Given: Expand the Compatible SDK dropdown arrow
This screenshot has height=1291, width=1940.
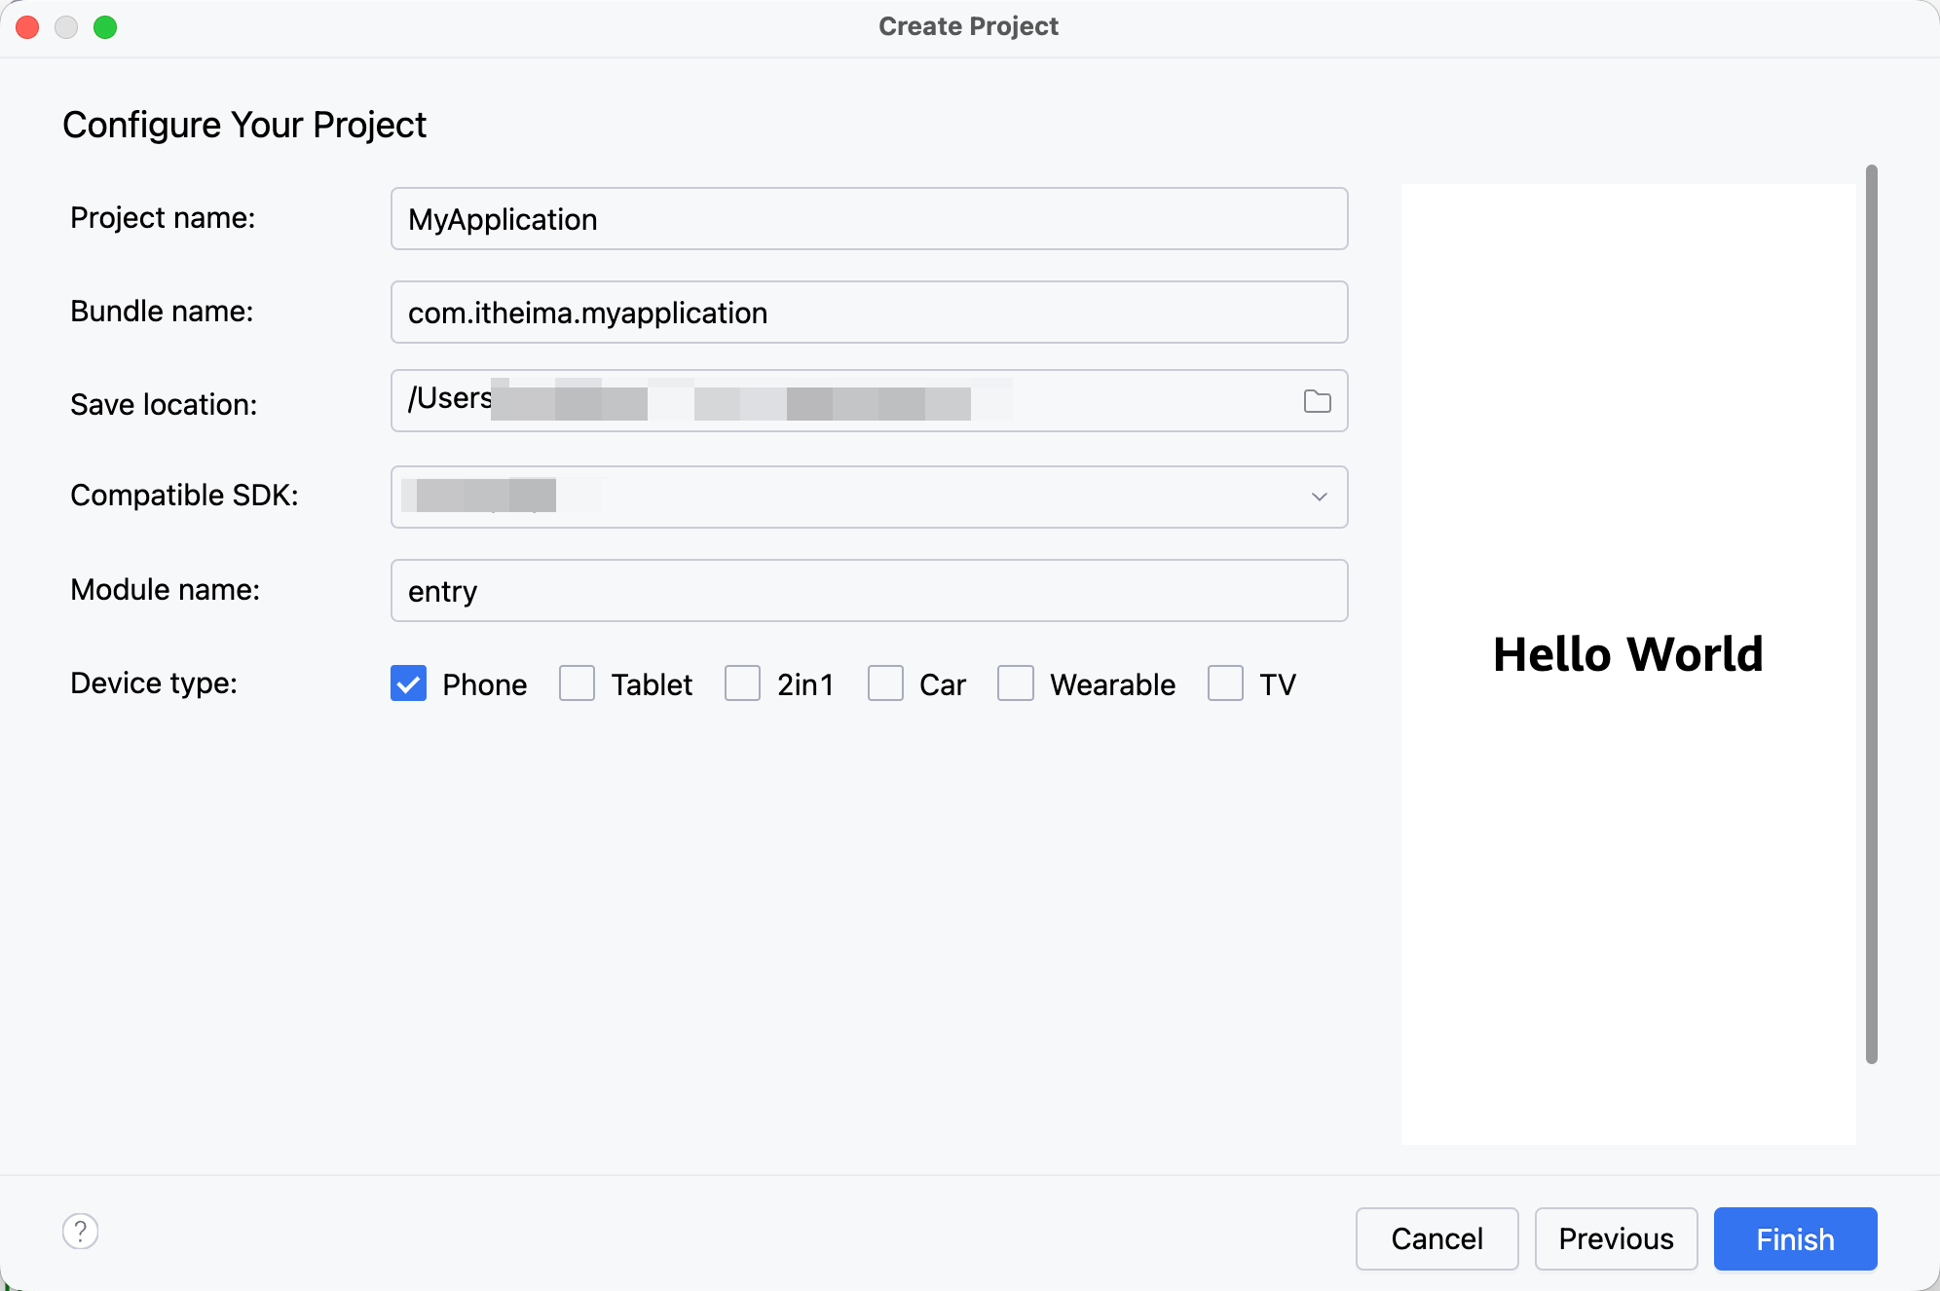Looking at the screenshot, I should coord(1319,497).
